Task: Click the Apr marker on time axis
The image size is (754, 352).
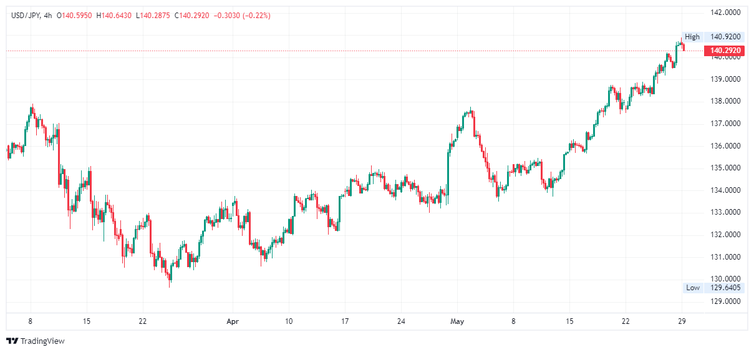Action: click(233, 321)
